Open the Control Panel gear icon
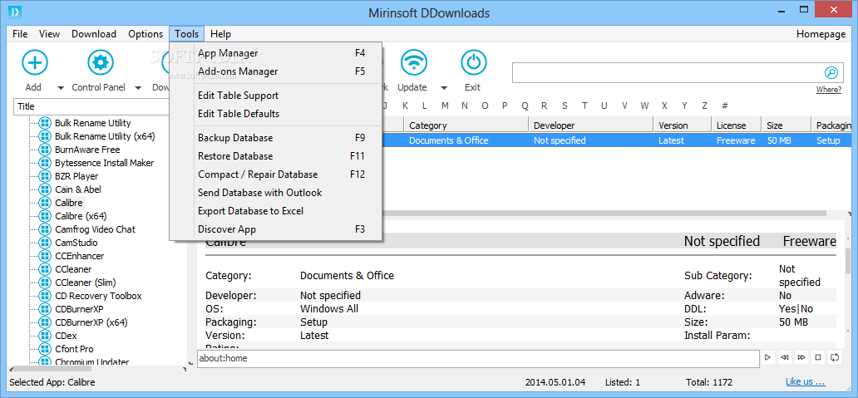 (x=100, y=62)
